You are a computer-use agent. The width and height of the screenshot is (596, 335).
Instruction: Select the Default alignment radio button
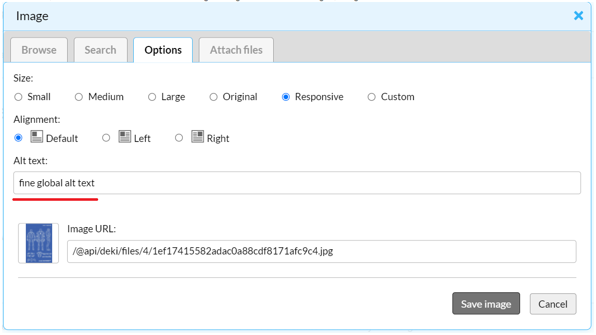click(19, 138)
